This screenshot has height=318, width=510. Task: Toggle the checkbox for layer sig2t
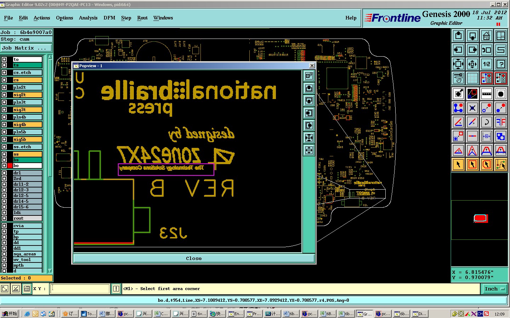click(4, 95)
